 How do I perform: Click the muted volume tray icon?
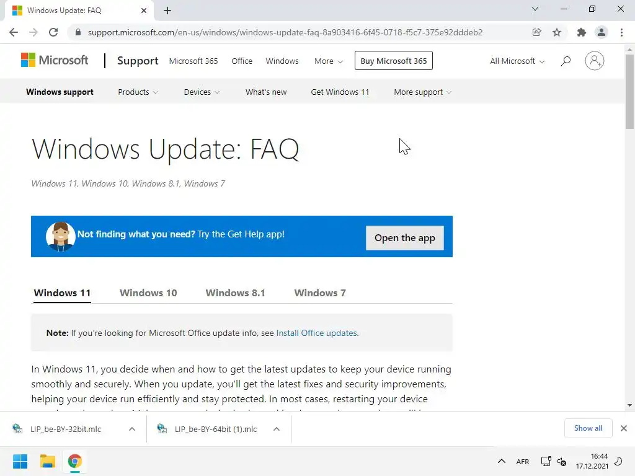tap(562, 461)
